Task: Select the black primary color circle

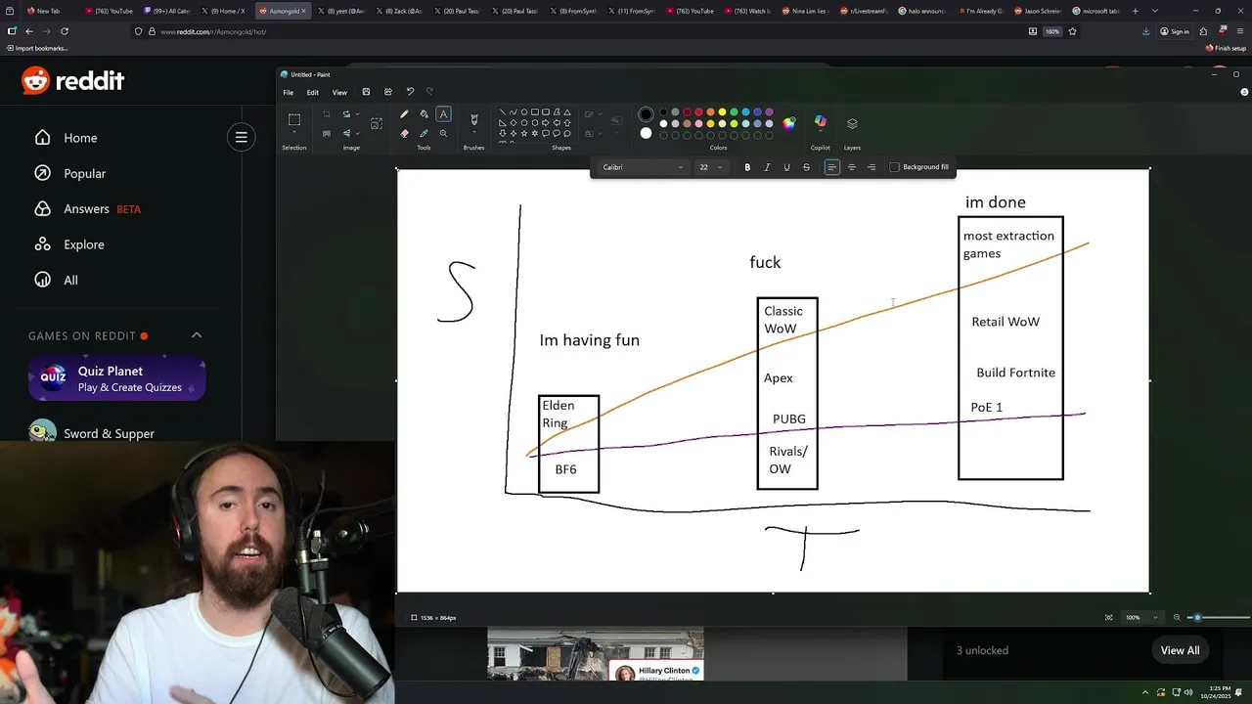Action: 646,114
